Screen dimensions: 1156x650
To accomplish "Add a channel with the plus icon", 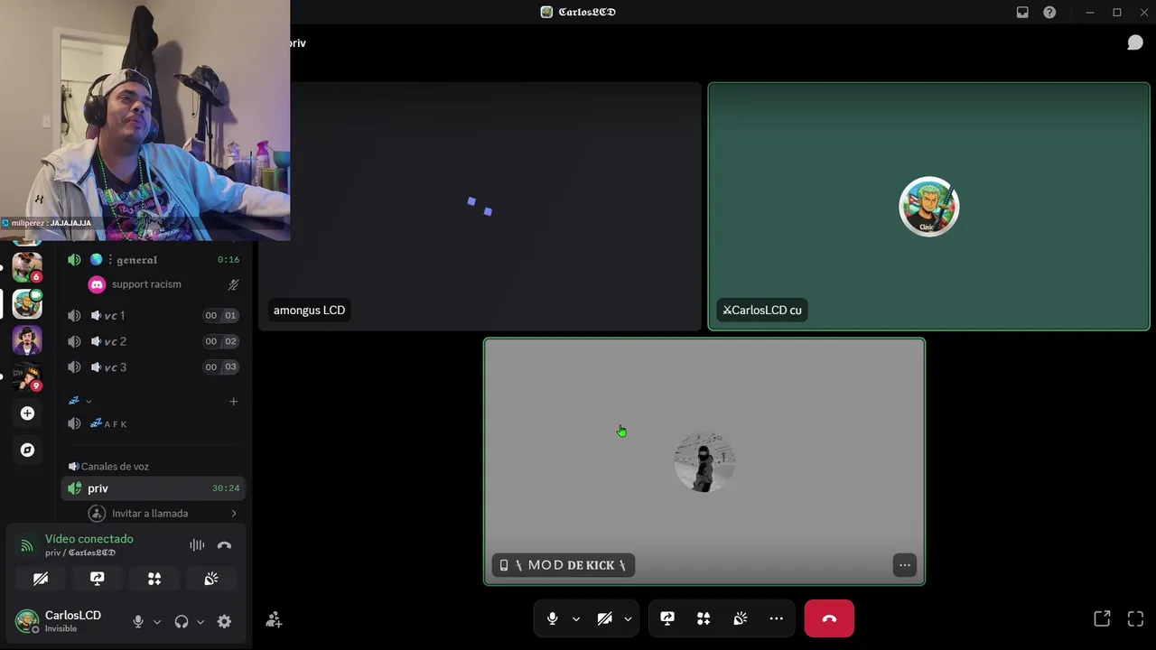I will coord(233,401).
